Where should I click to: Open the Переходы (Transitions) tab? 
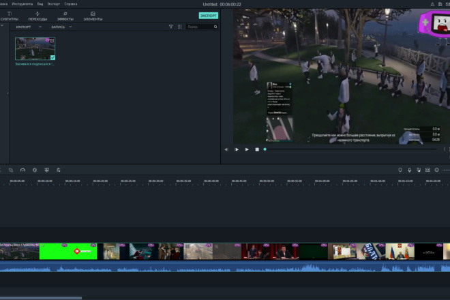click(37, 16)
